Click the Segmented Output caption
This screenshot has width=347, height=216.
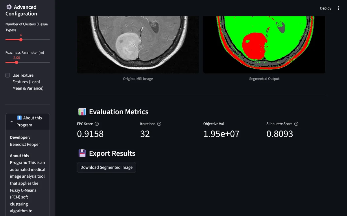click(x=264, y=79)
